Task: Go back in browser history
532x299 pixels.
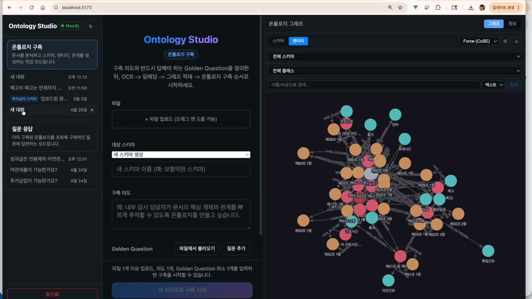Action: [10, 7]
